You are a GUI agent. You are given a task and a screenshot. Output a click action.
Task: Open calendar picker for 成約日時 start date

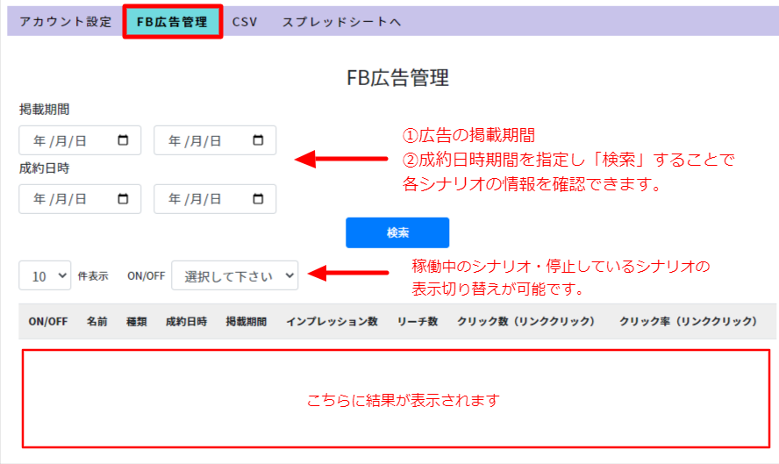[123, 199]
